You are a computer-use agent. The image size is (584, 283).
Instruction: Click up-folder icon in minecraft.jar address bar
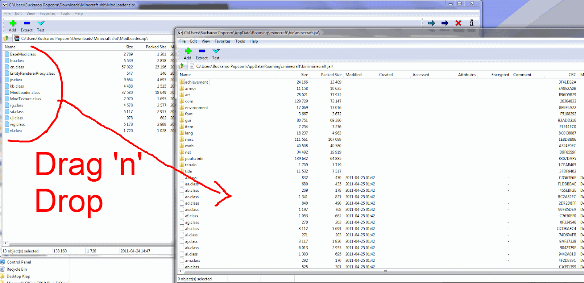(x=181, y=66)
